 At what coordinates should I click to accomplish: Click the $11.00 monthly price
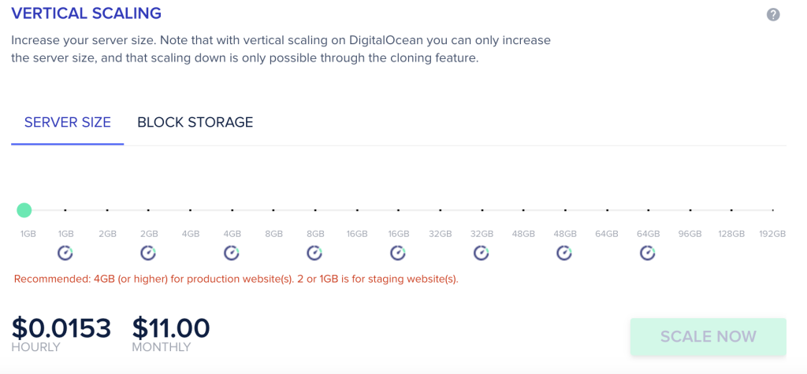point(171,328)
